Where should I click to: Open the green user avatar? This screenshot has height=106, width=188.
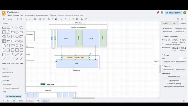click(x=185, y=13)
